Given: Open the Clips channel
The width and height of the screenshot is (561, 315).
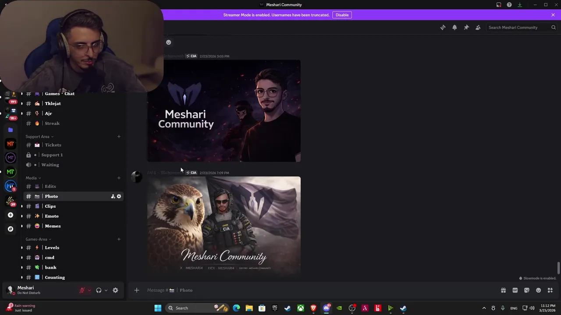Looking at the screenshot, I should 73,206.
